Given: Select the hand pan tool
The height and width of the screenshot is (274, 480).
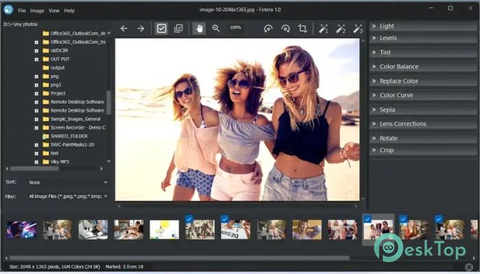Looking at the screenshot, I should coord(199,29).
